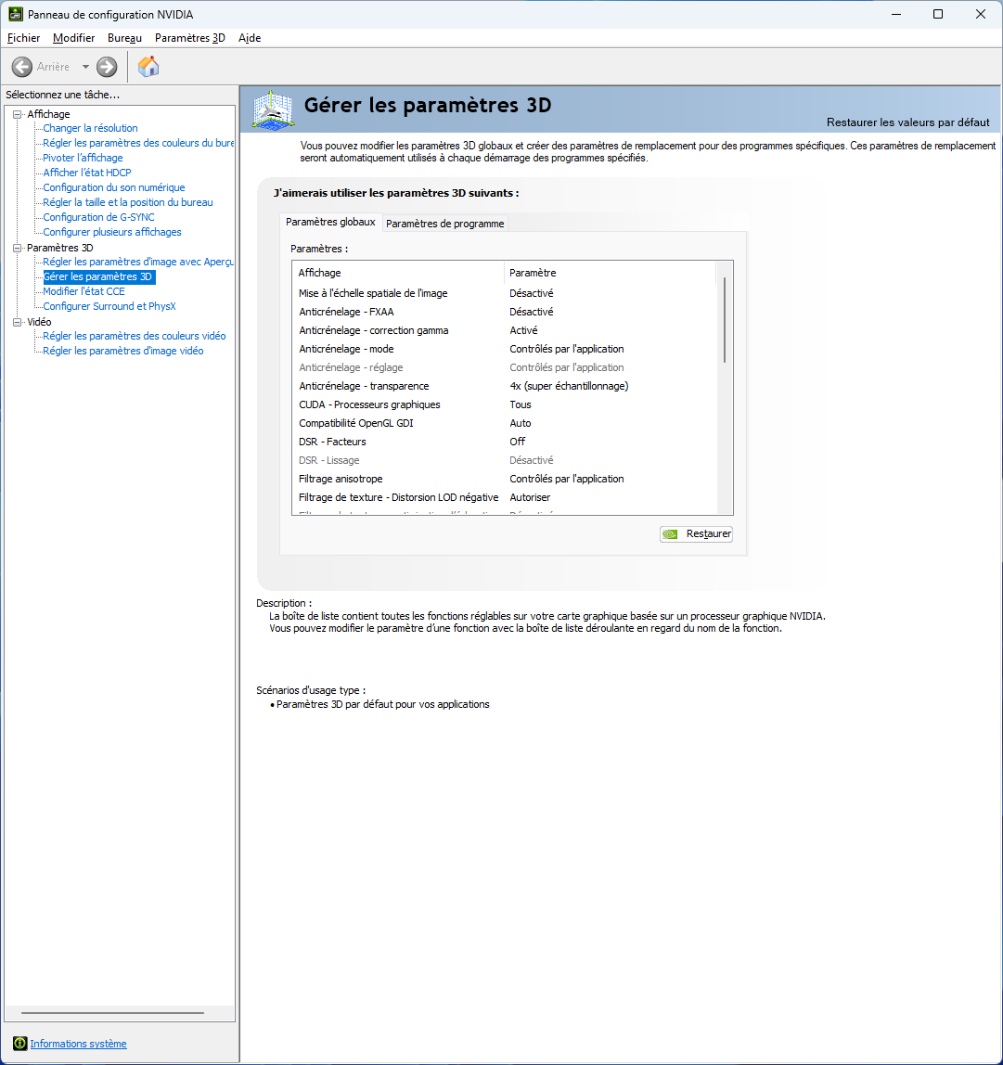Open the Paramètres 3D menu

point(189,38)
